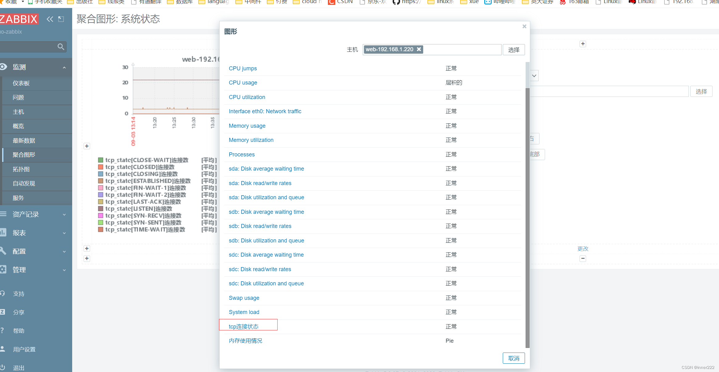Screen dimensions: 719x372
Task: Open 分享 share link in sidebar
Action: point(19,312)
